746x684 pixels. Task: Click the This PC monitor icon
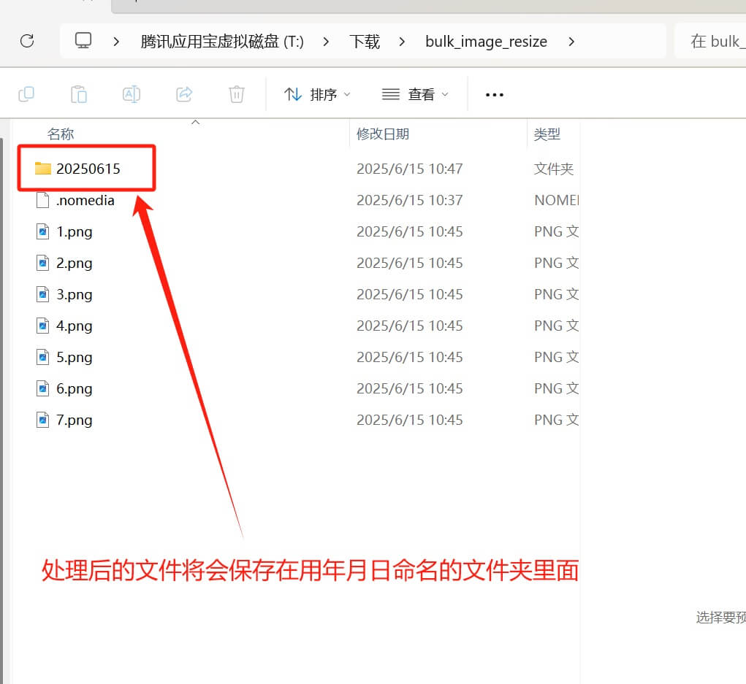point(84,41)
